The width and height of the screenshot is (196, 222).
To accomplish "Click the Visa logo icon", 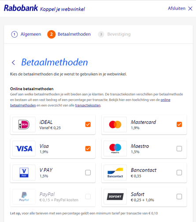I will pyautogui.click(x=24, y=149).
